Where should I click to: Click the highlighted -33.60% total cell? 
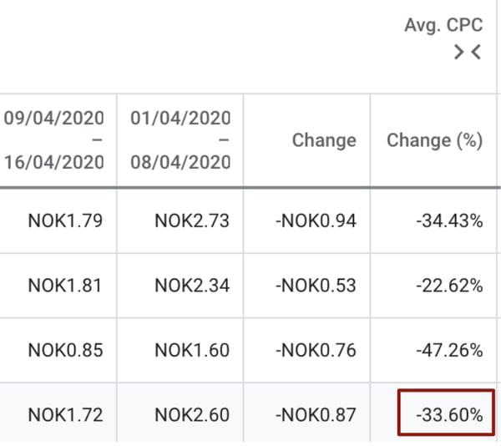(x=447, y=413)
